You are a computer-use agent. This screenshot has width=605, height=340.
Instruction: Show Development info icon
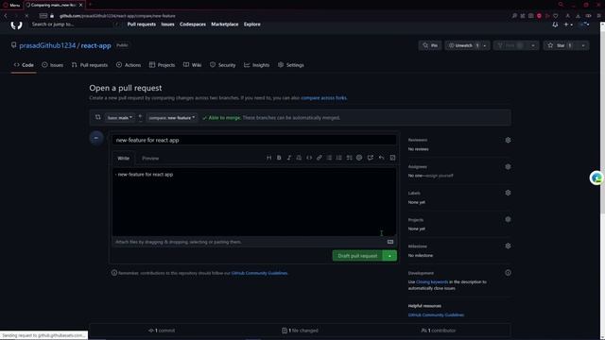pos(508,273)
